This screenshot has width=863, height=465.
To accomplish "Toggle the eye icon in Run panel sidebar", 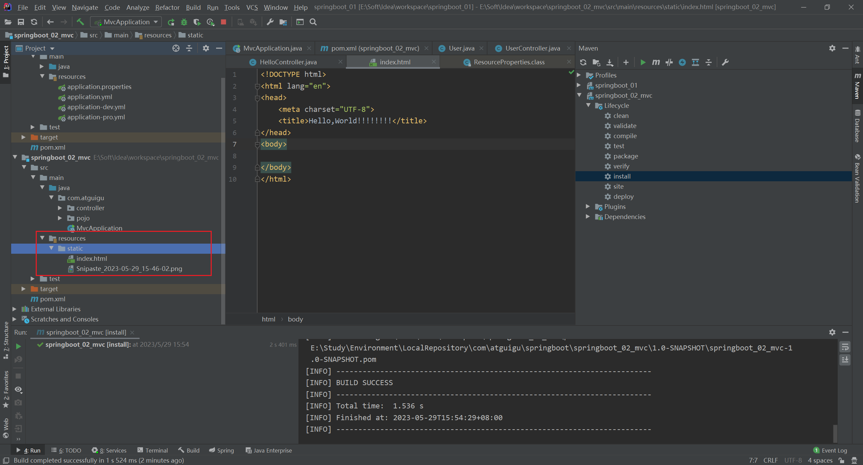I will tap(19, 390).
